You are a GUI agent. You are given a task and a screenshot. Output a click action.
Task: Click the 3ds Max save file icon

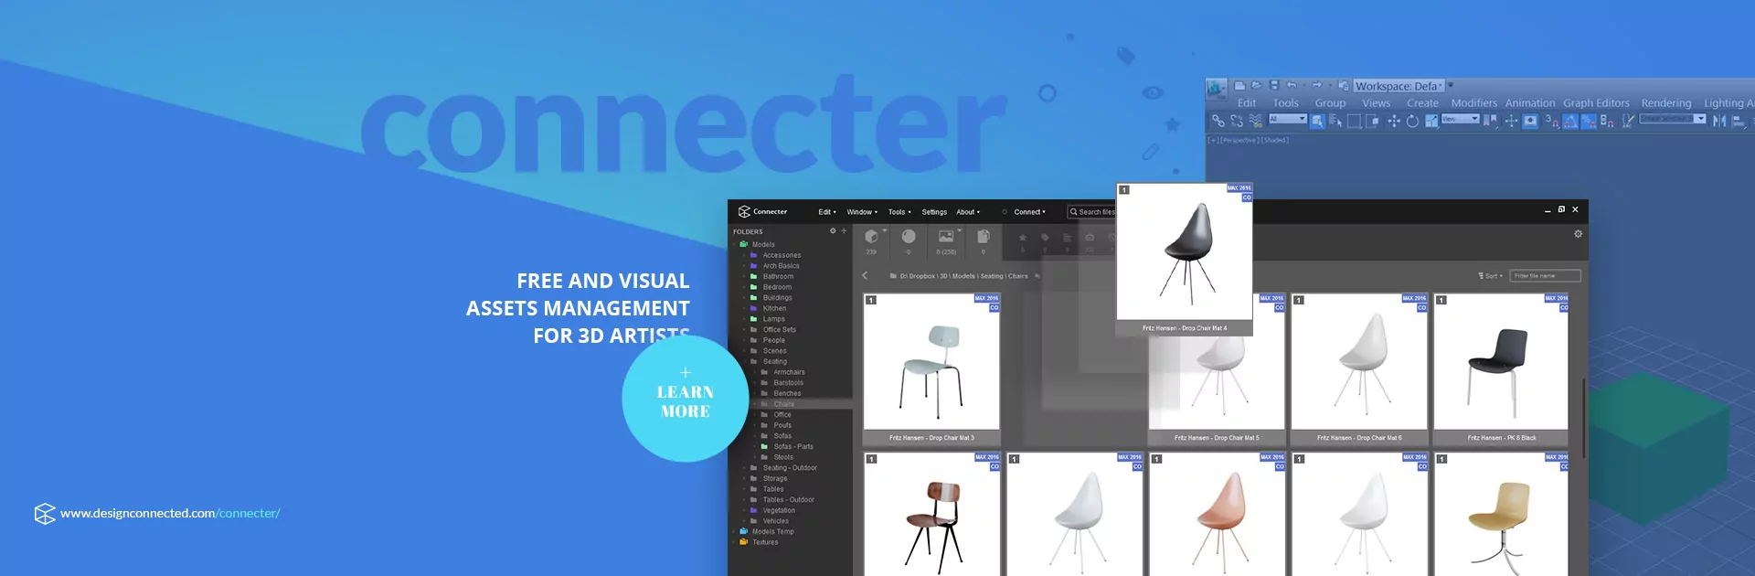coord(1273,86)
